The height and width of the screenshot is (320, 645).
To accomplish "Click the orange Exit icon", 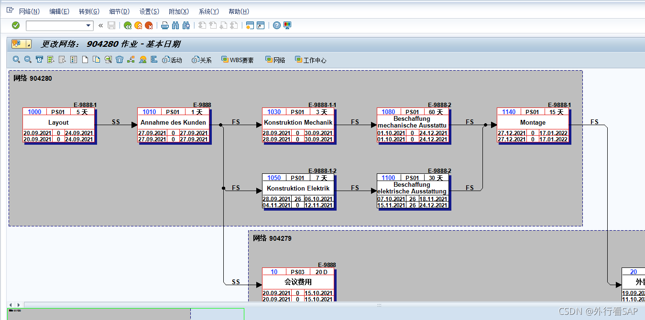I will pos(138,25).
